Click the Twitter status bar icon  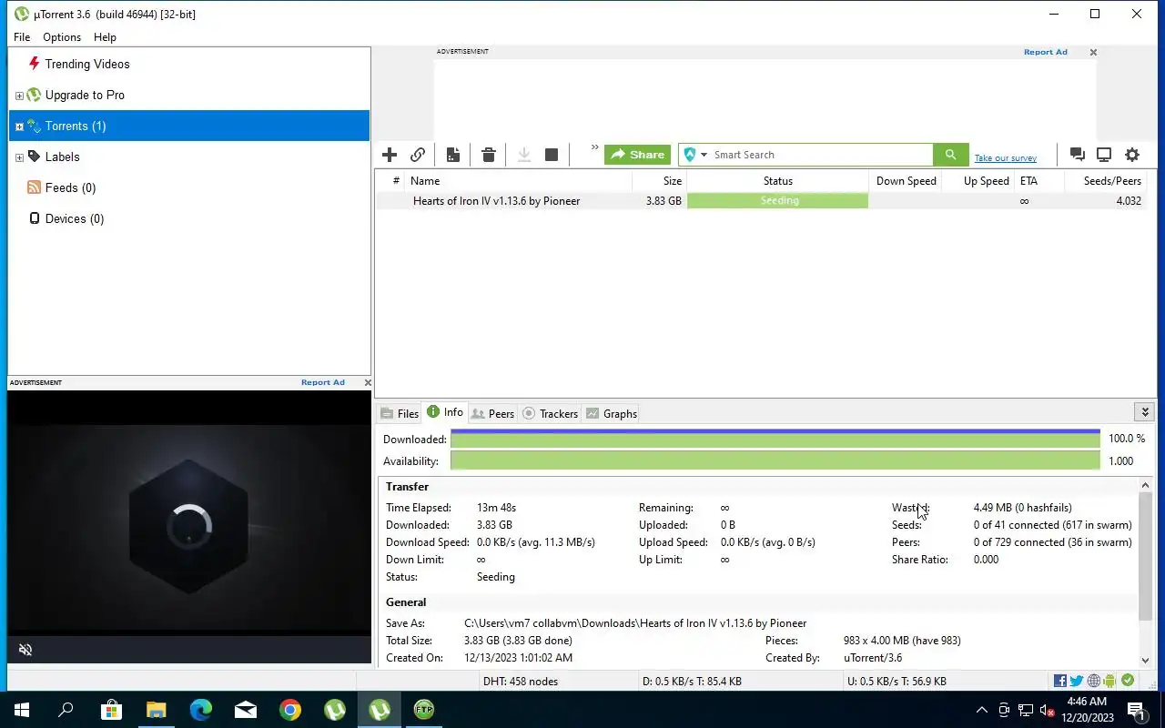[x=1077, y=681]
